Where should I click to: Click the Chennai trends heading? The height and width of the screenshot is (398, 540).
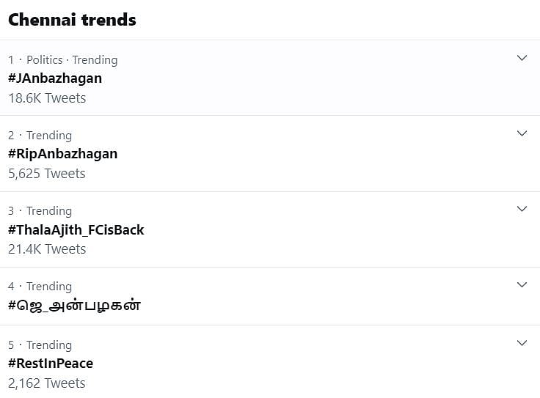click(72, 20)
